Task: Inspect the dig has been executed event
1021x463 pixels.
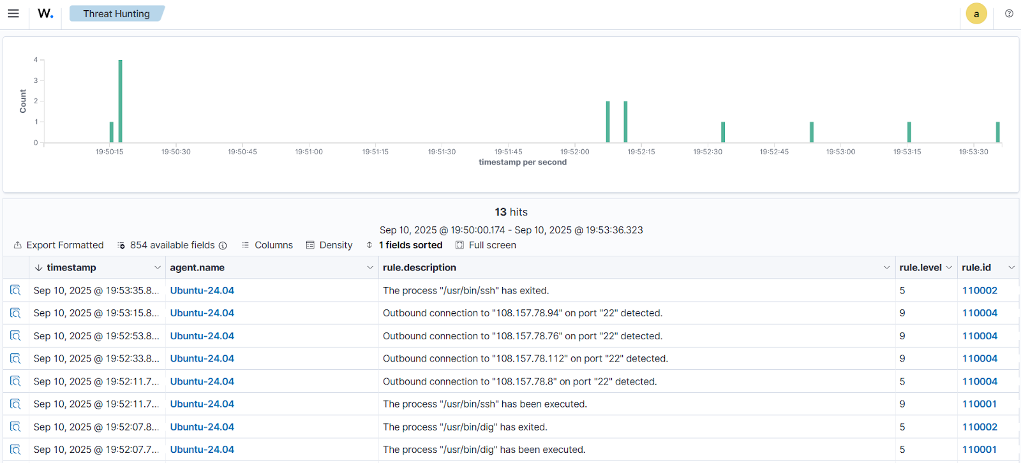Action: tap(15, 450)
